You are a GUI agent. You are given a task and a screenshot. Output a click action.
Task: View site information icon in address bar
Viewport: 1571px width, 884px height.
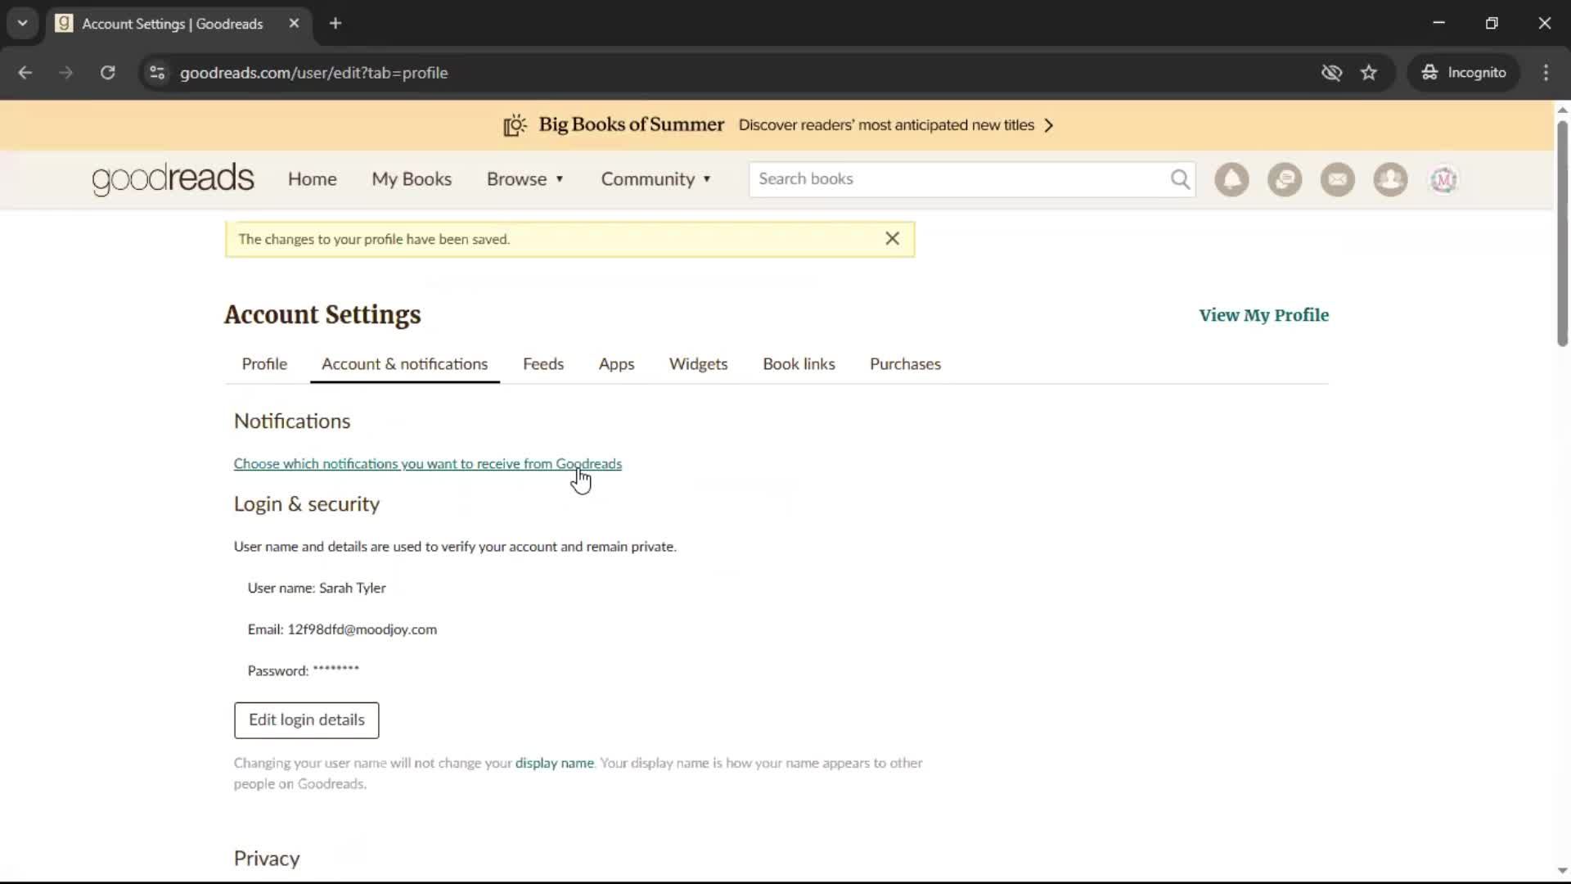(157, 73)
